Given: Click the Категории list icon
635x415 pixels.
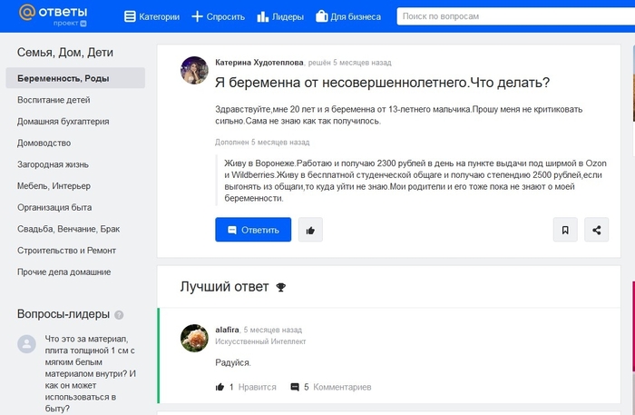Looking at the screenshot, I should tap(130, 16).
